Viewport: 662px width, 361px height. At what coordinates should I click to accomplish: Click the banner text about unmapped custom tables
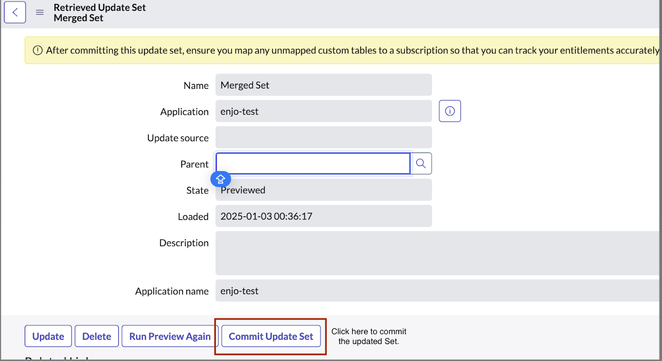pyautogui.click(x=353, y=50)
